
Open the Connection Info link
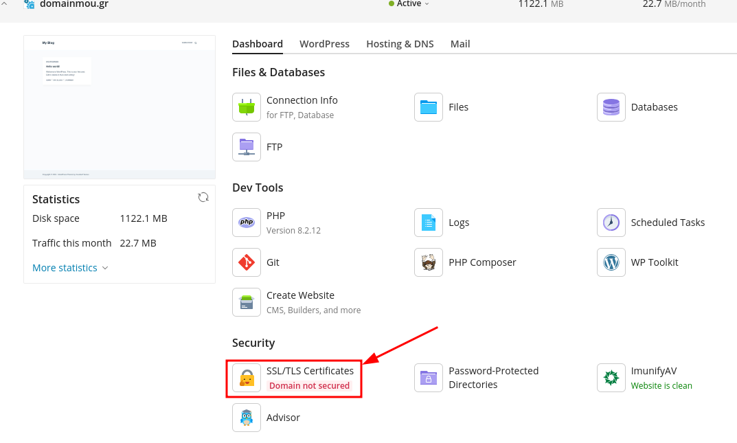click(x=302, y=100)
